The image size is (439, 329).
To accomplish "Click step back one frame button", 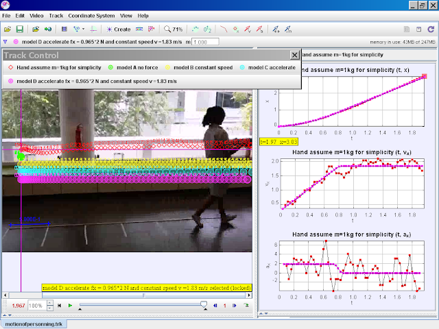I will pos(215,306).
